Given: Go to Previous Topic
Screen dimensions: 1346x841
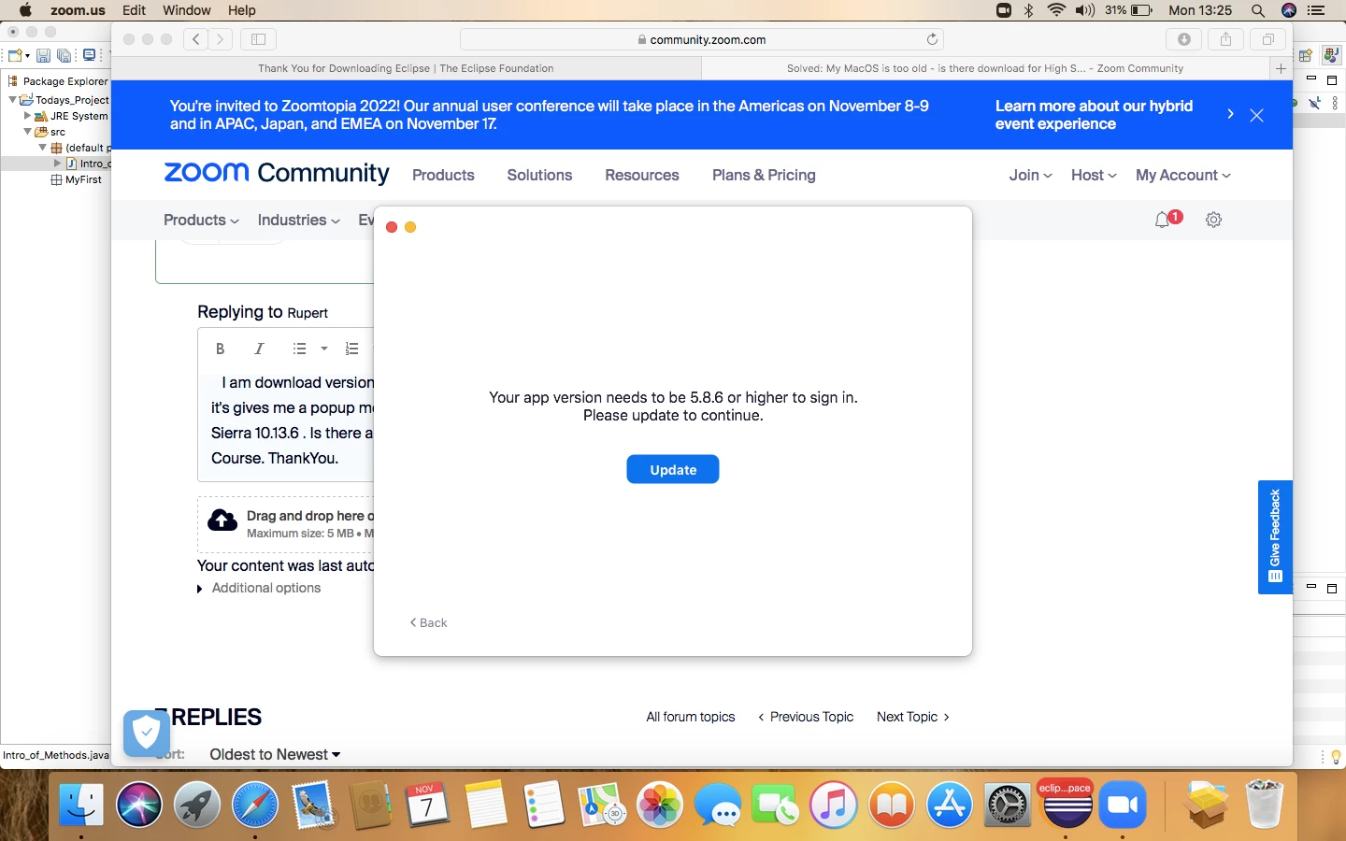Looking at the screenshot, I should (x=806, y=717).
